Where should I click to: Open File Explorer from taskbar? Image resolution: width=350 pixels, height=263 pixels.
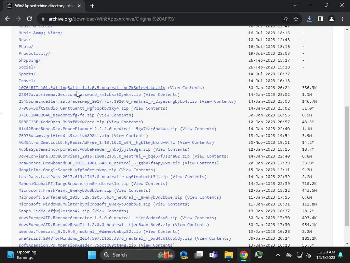pyautogui.click(x=229, y=255)
